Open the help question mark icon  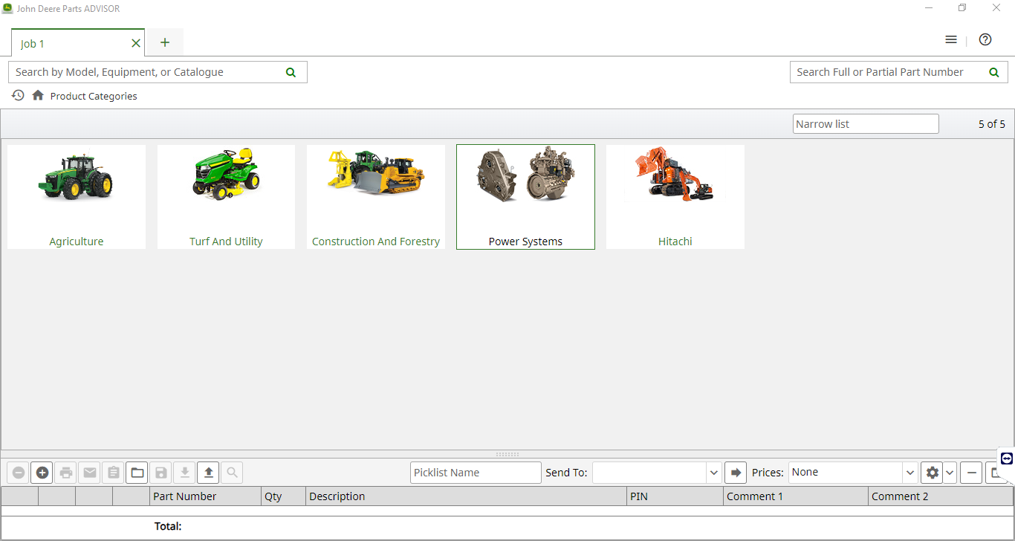(985, 40)
